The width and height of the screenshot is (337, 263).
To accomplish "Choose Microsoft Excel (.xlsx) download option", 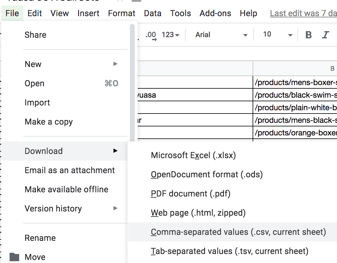I will tap(193, 155).
